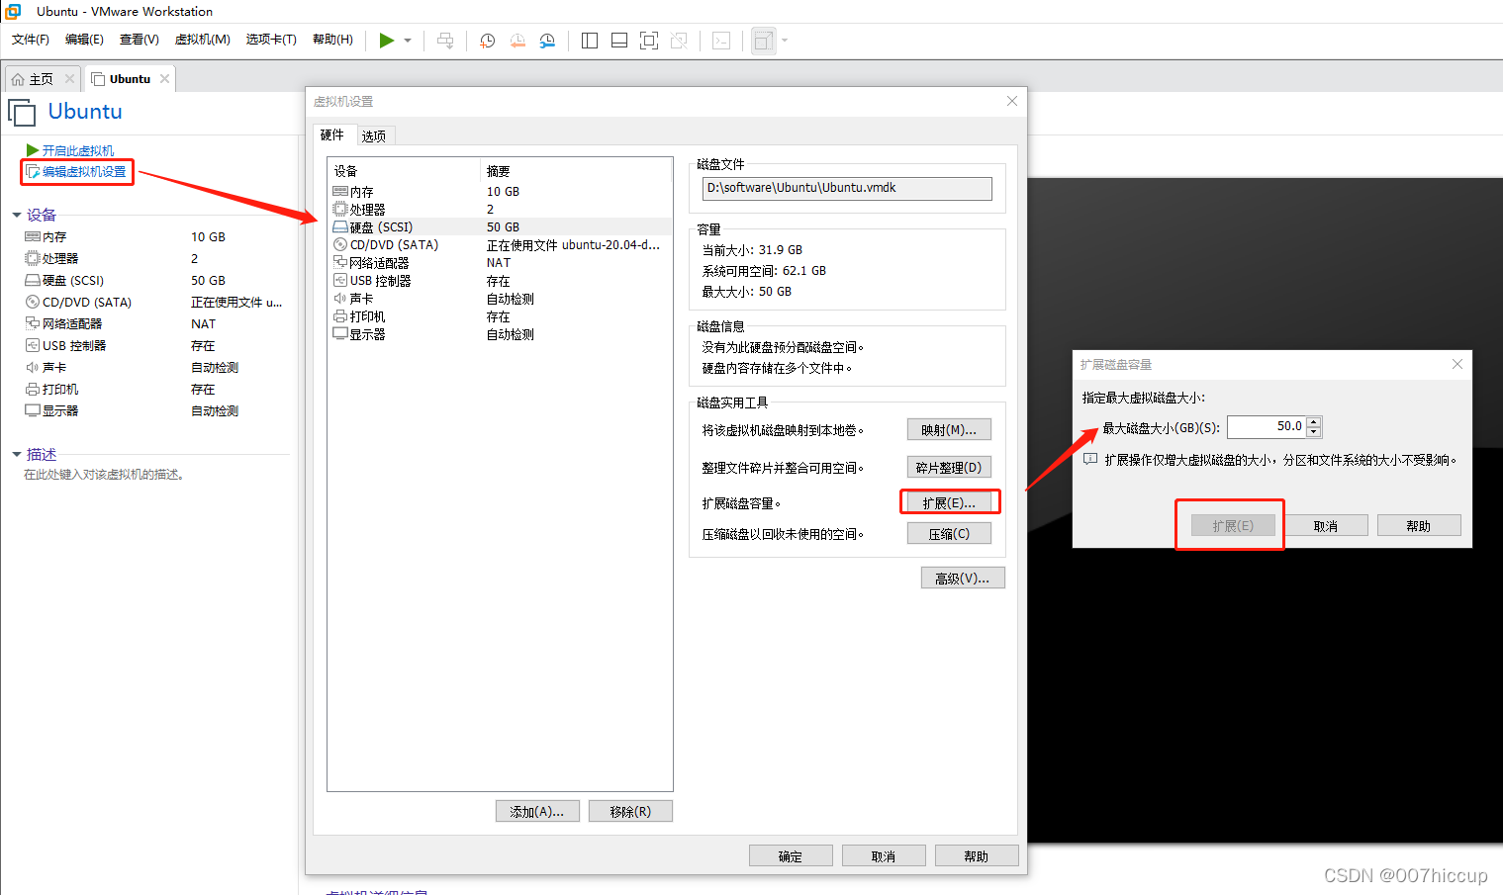
Task: Select 硬盘 (SCSI) row in settings device list
Action: [500, 227]
